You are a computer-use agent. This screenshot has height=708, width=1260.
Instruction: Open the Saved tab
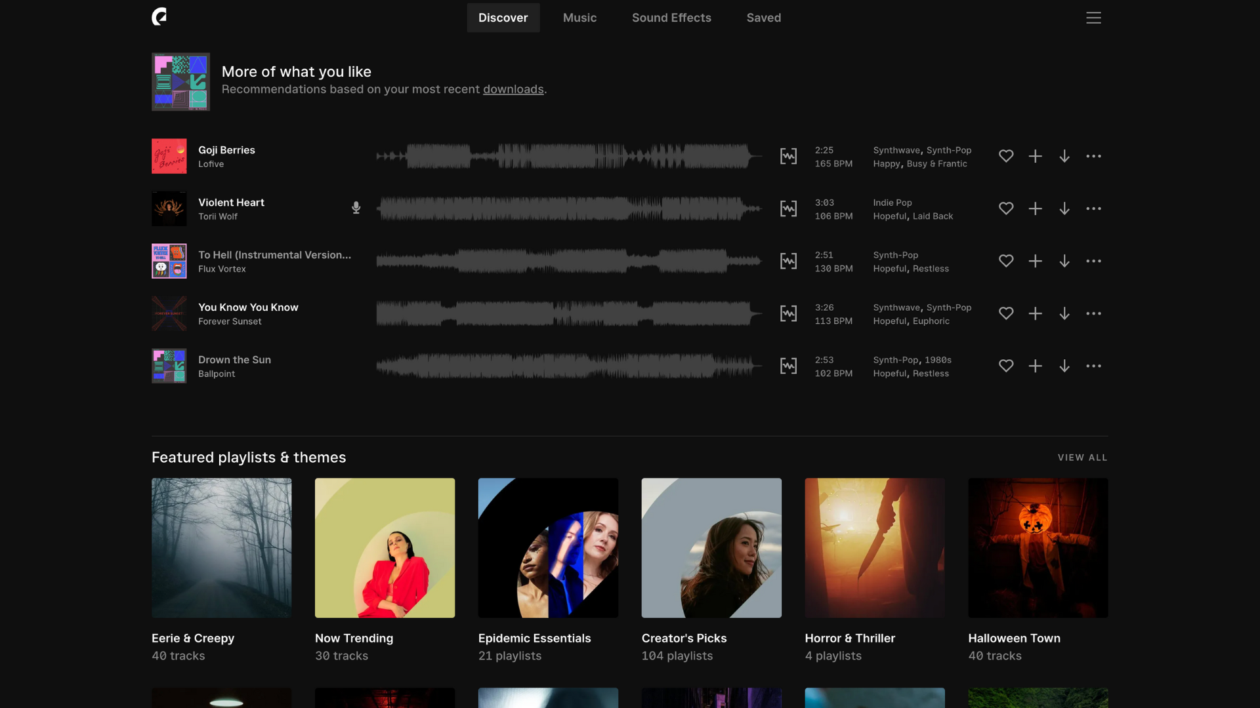pos(763,18)
